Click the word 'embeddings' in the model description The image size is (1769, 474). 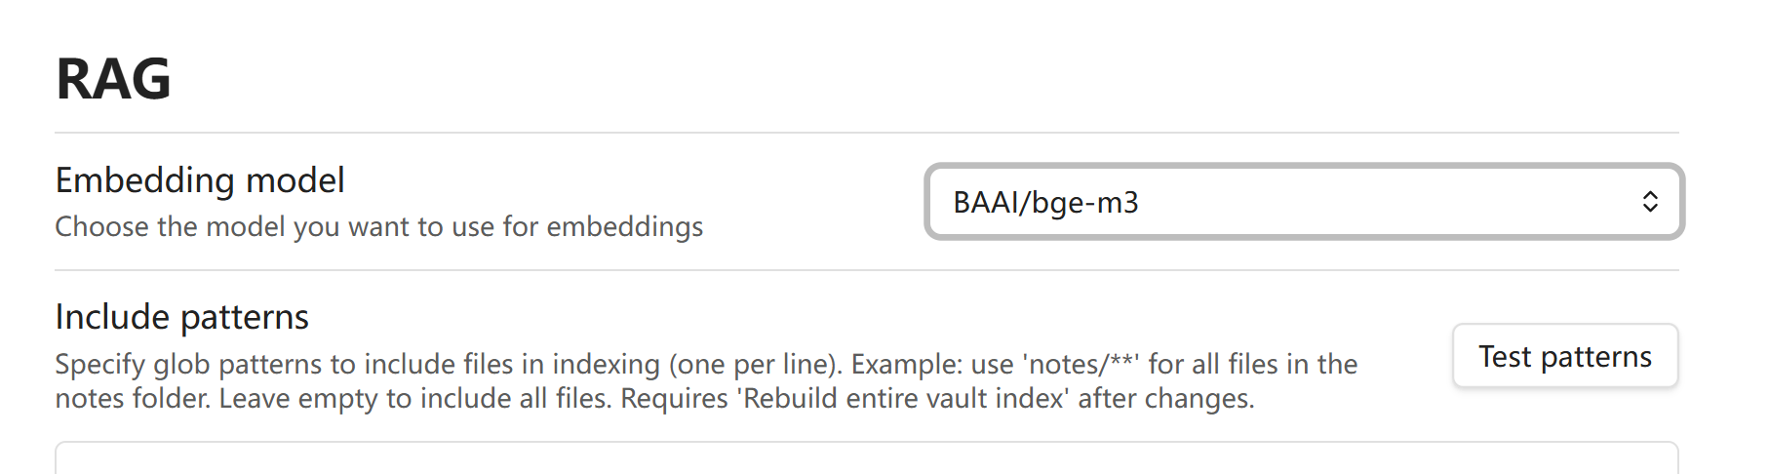coord(624,226)
